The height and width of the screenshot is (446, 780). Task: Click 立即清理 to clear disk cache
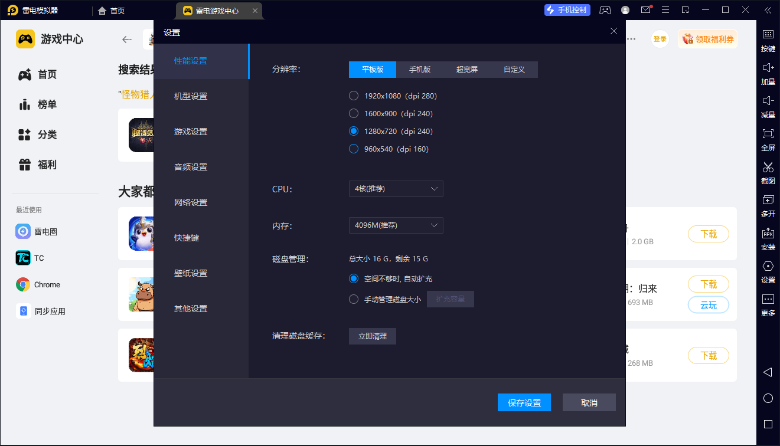(x=372, y=336)
